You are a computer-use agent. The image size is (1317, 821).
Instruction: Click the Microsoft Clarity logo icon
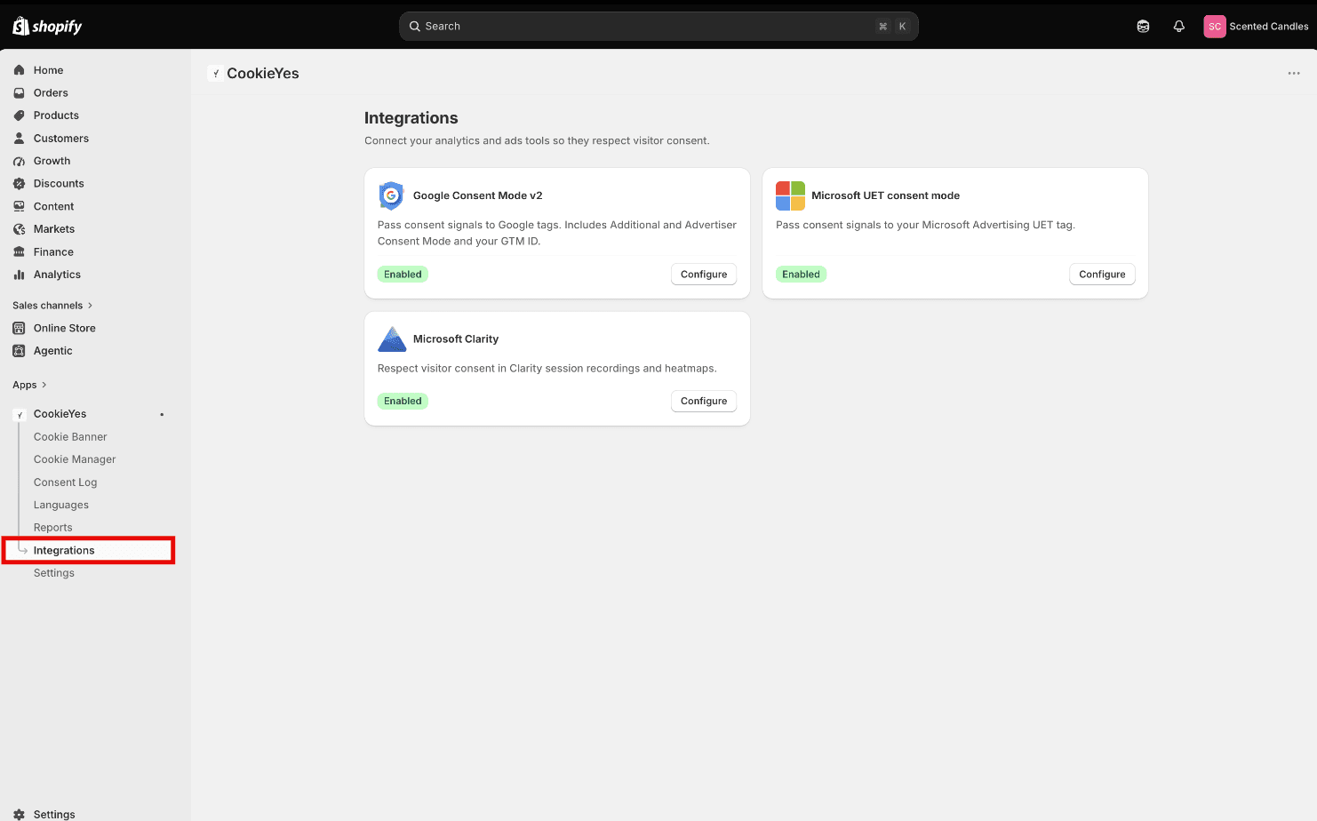pyautogui.click(x=392, y=339)
